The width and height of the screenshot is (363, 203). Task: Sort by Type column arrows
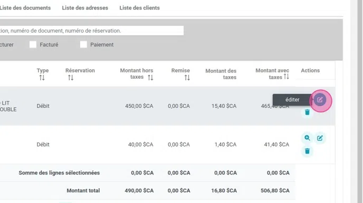42,78
